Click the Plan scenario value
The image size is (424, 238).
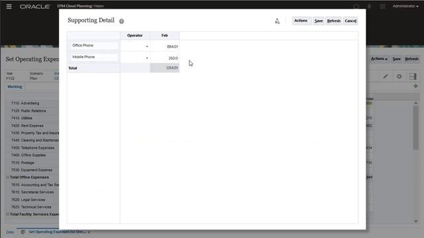[34, 79]
